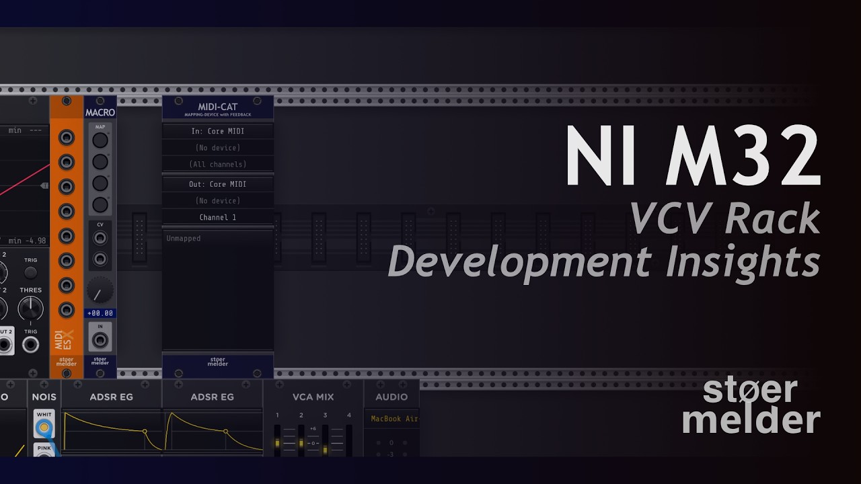
Task: Click the Unmapped entry in MIDI-CAT list
Action: click(x=184, y=239)
